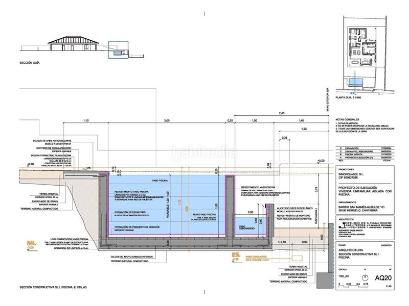Screen dimensions: 409x306
Task: Click the ARQUITECTURA plan title
Action: [x=350, y=250]
